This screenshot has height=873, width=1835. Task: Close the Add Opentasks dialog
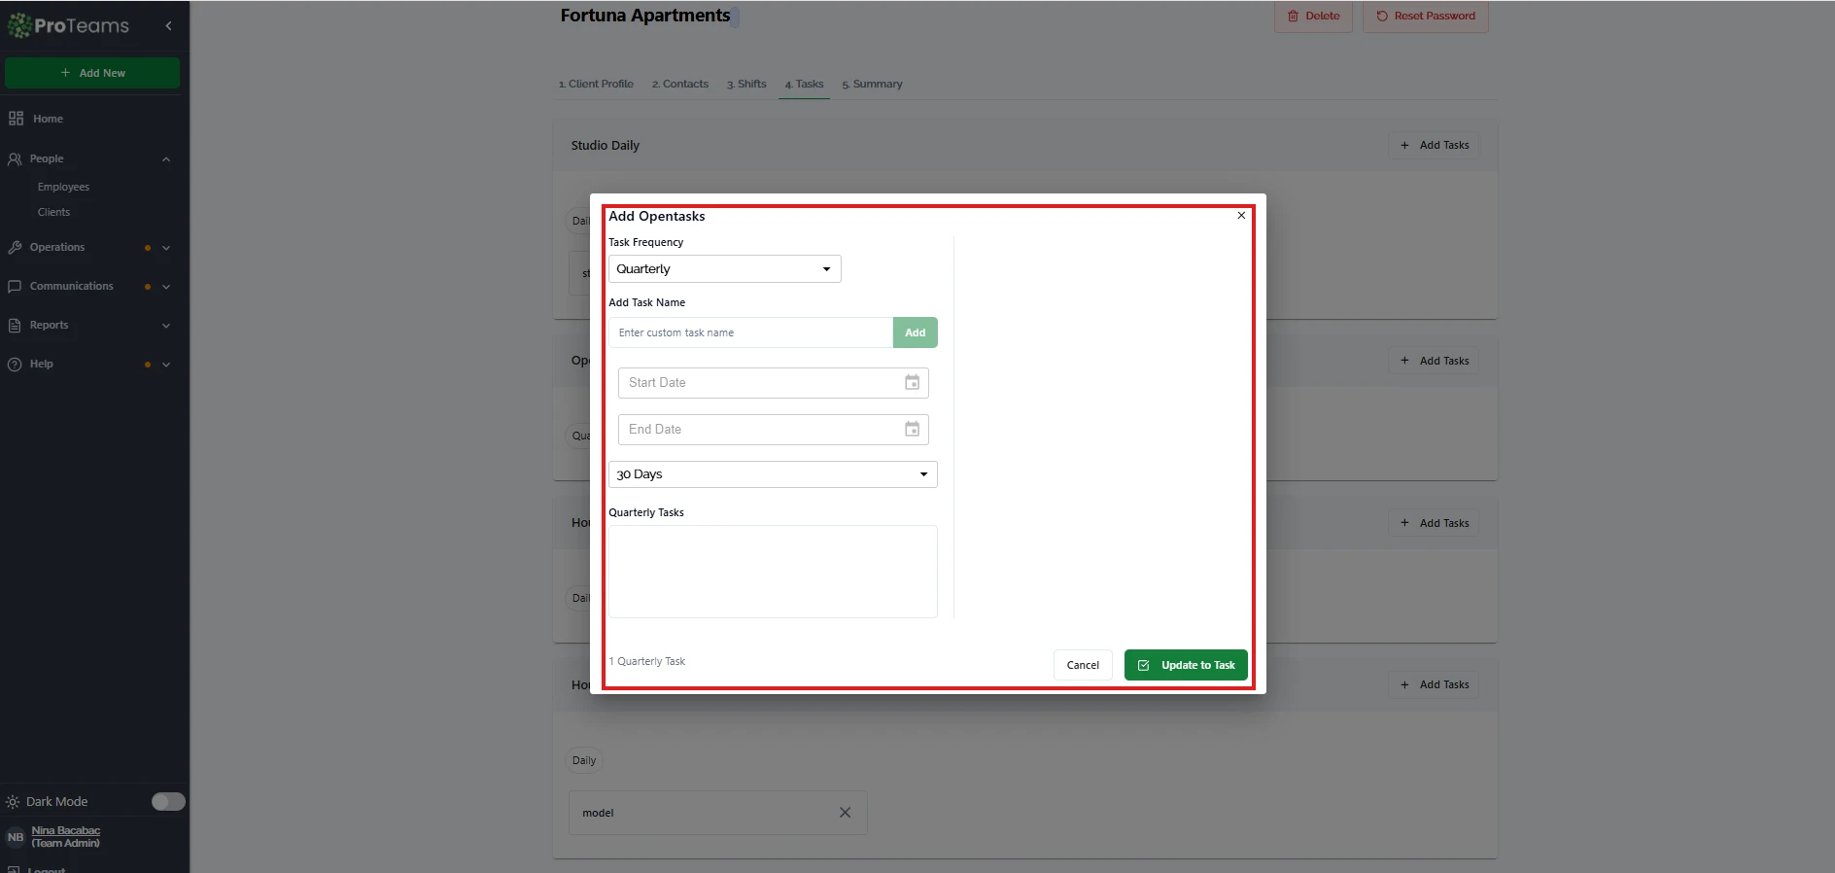click(1241, 216)
